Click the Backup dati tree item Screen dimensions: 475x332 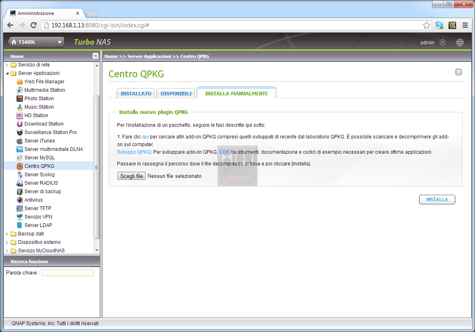click(x=31, y=234)
